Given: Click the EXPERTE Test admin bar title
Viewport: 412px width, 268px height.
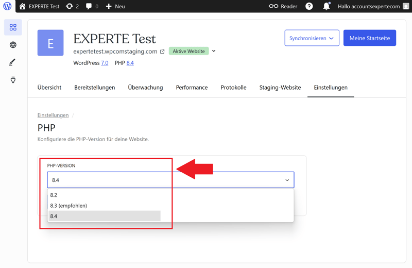Looking at the screenshot, I should pyautogui.click(x=44, y=6).
